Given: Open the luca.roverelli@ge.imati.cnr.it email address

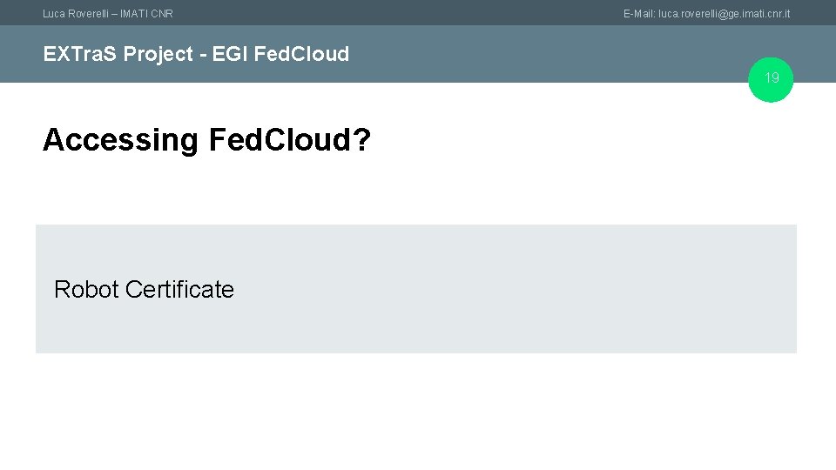Looking at the screenshot, I should (725, 14).
